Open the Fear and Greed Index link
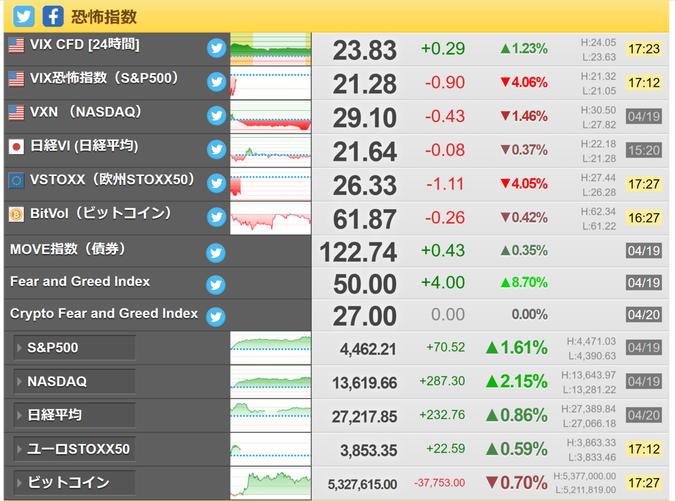 (x=80, y=281)
